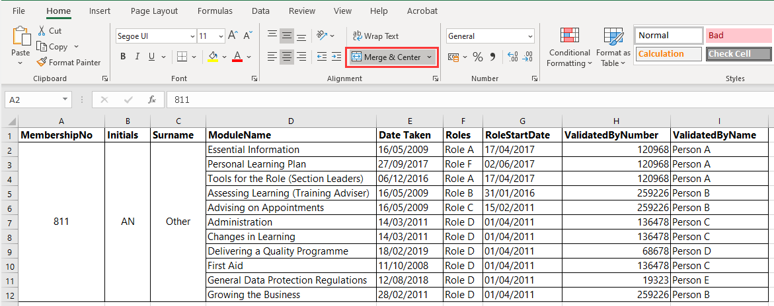Apply Comma Style
The width and height of the screenshot is (774, 306).
(492, 57)
